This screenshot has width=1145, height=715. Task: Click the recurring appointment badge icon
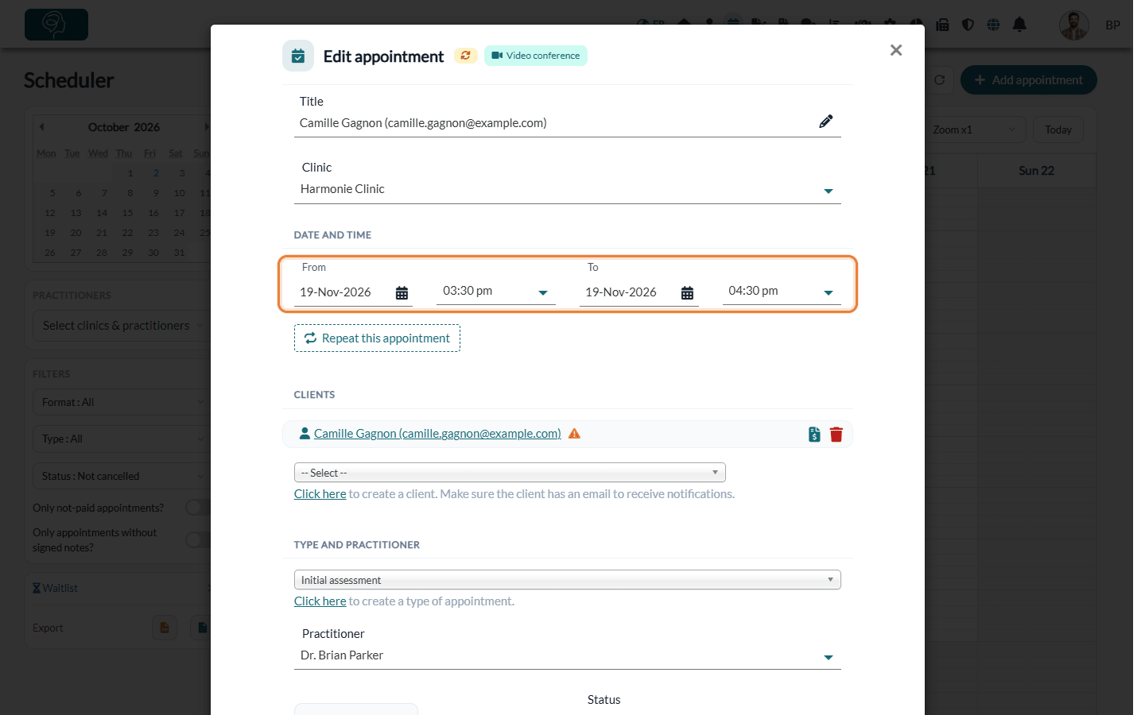(466, 56)
